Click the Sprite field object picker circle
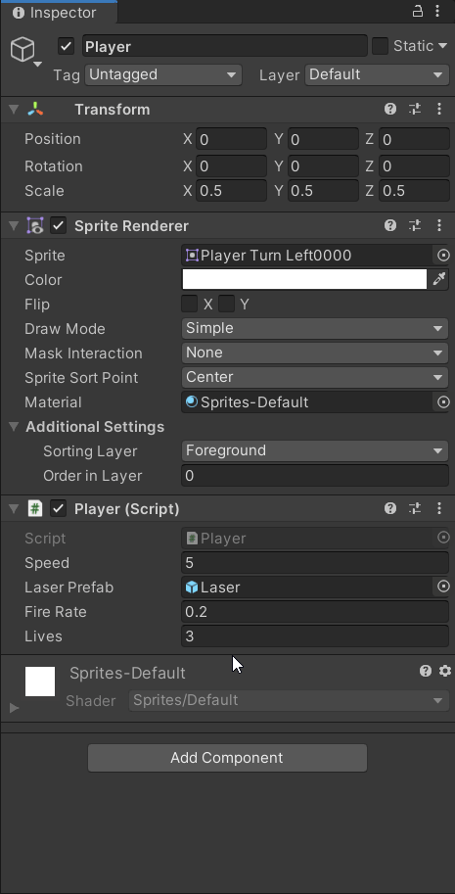 coord(443,256)
